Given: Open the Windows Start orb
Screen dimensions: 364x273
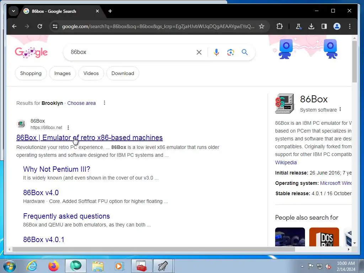Looking at the screenshot, I should 9,266.
